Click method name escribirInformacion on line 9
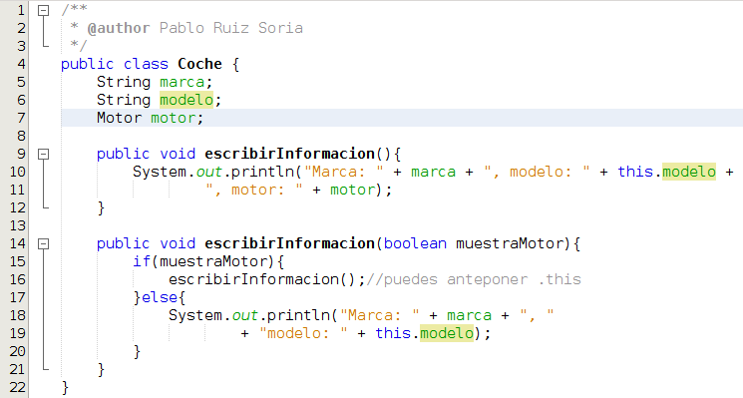This screenshot has width=743, height=398. click(x=289, y=154)
